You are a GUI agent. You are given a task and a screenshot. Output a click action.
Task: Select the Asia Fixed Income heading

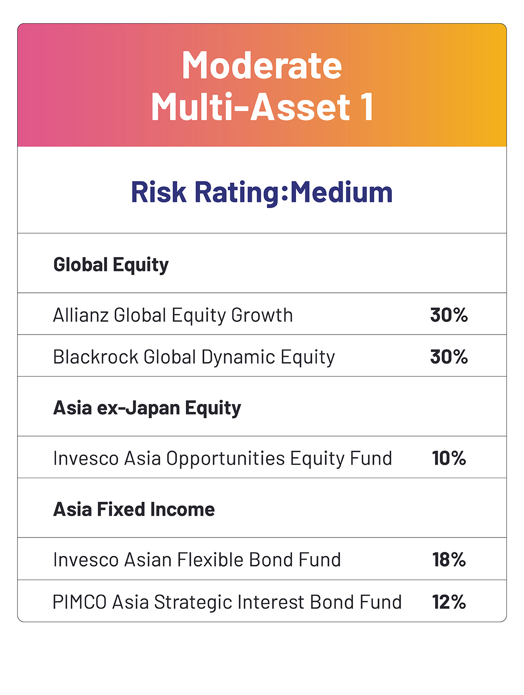[x=134, y=509]
